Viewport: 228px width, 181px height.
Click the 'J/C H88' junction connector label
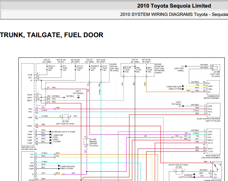93,139
